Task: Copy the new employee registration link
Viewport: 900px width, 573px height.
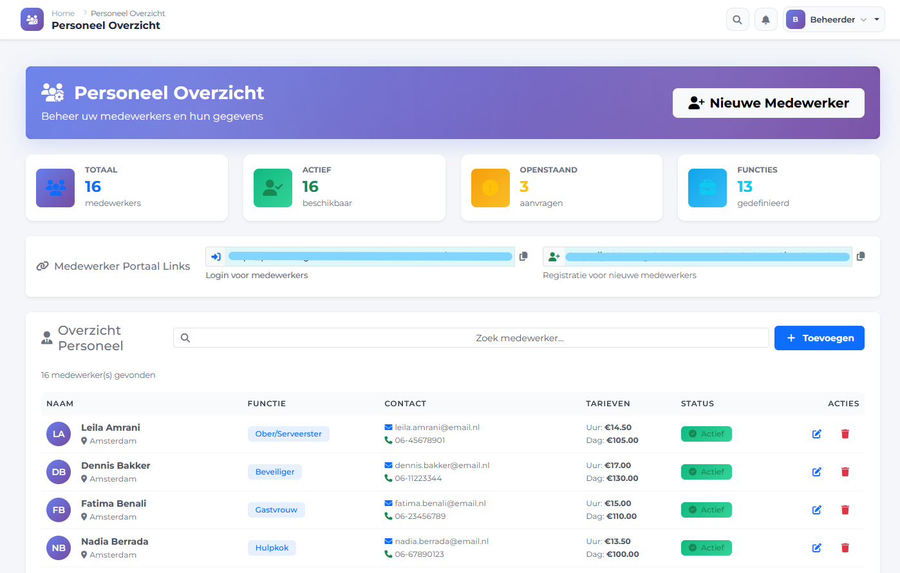Action: pos(861,256)
